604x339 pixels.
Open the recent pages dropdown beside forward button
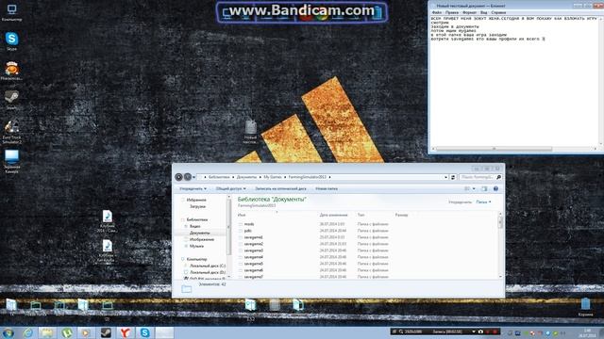click(193, 177)
